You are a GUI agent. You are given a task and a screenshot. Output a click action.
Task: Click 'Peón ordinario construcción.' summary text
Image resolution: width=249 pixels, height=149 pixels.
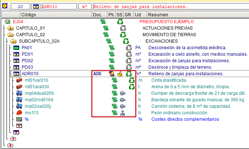(x=180, y=113)
